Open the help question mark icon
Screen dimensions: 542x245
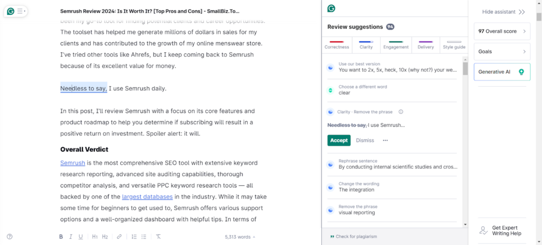(x=10, y=237)
